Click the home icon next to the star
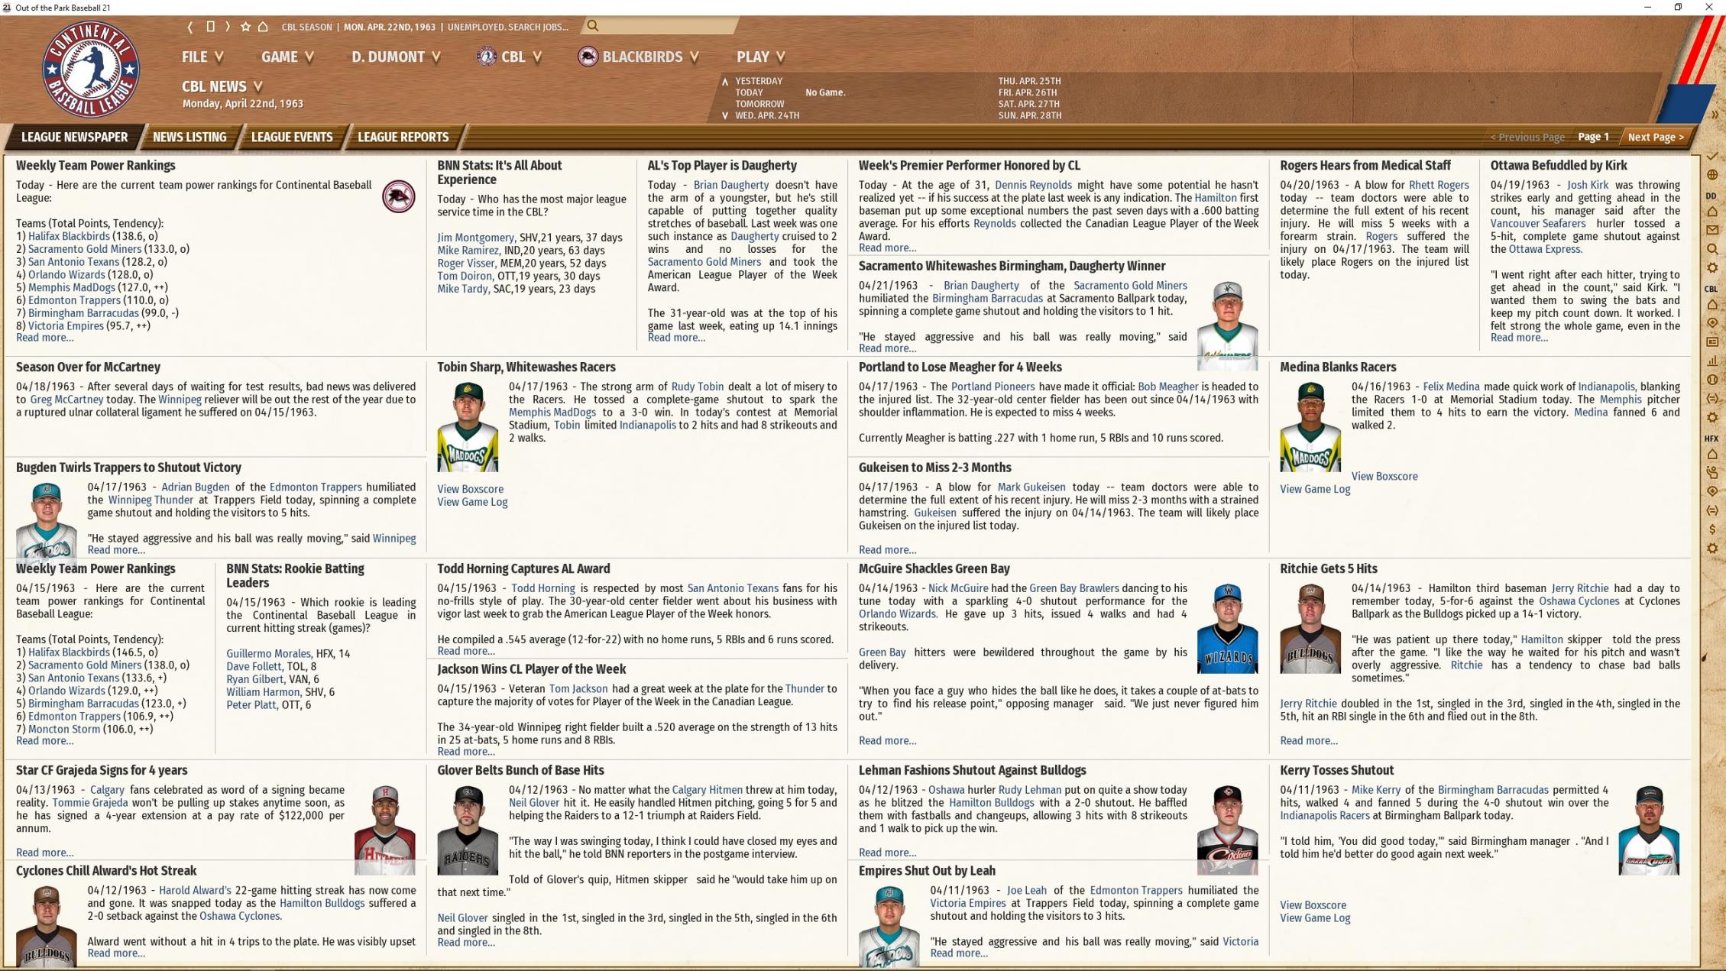The image size is (1726, 971). tap(263, 27)
